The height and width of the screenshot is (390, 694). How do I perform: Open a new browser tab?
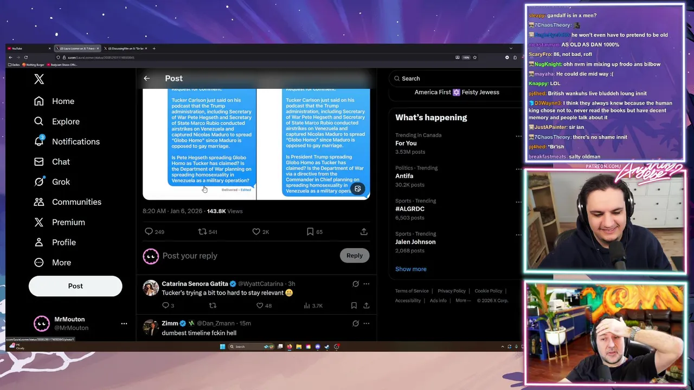pyautogui.click(x=154, y=49)
